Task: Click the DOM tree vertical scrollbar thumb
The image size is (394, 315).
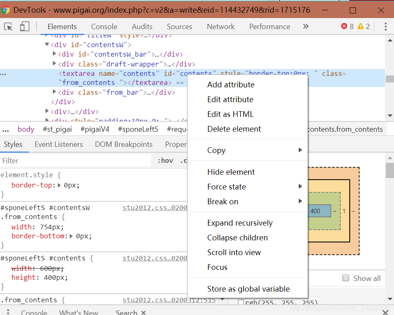Action: pos(390,79)
